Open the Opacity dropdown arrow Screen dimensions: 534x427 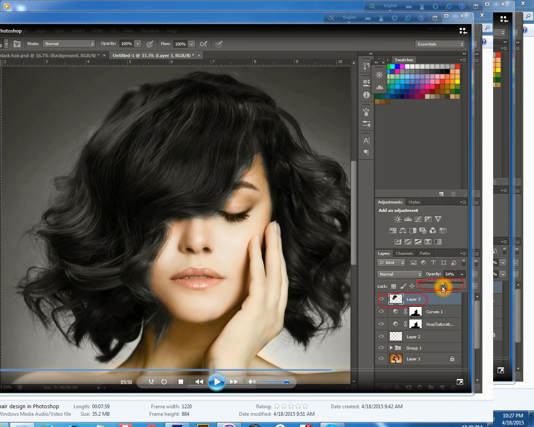point(462,274)
